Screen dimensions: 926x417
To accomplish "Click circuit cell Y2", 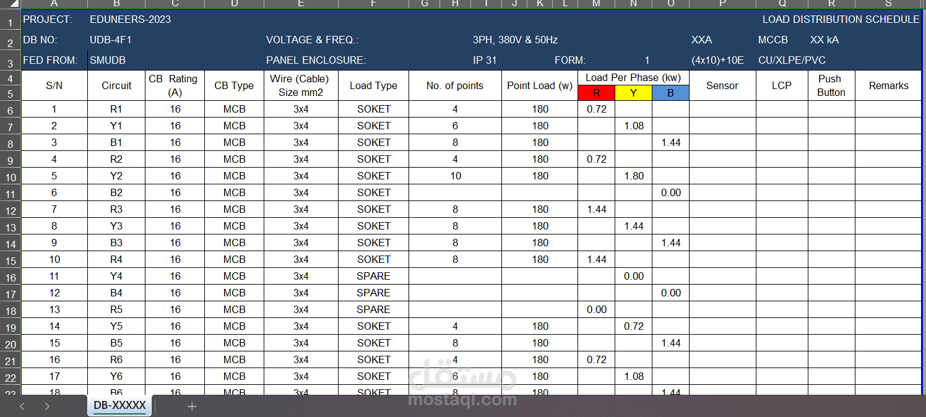I will tap(116, 176).
